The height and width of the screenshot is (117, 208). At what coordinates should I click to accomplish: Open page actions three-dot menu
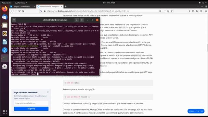[165, 11]
